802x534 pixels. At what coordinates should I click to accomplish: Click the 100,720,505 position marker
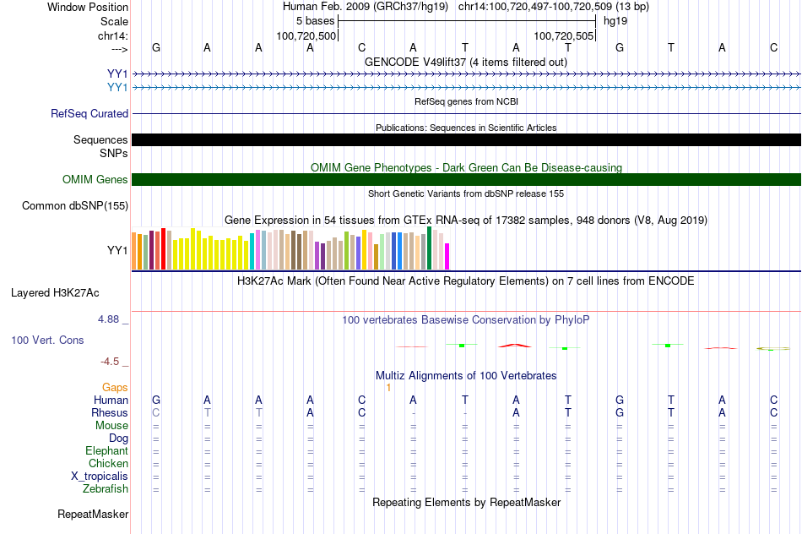564,35
